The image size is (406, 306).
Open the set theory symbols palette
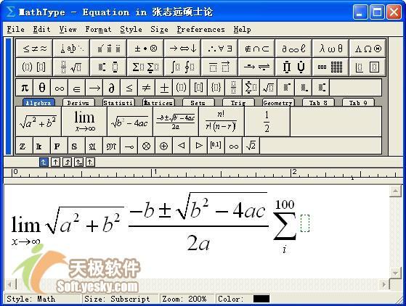[x=256, y=49]
